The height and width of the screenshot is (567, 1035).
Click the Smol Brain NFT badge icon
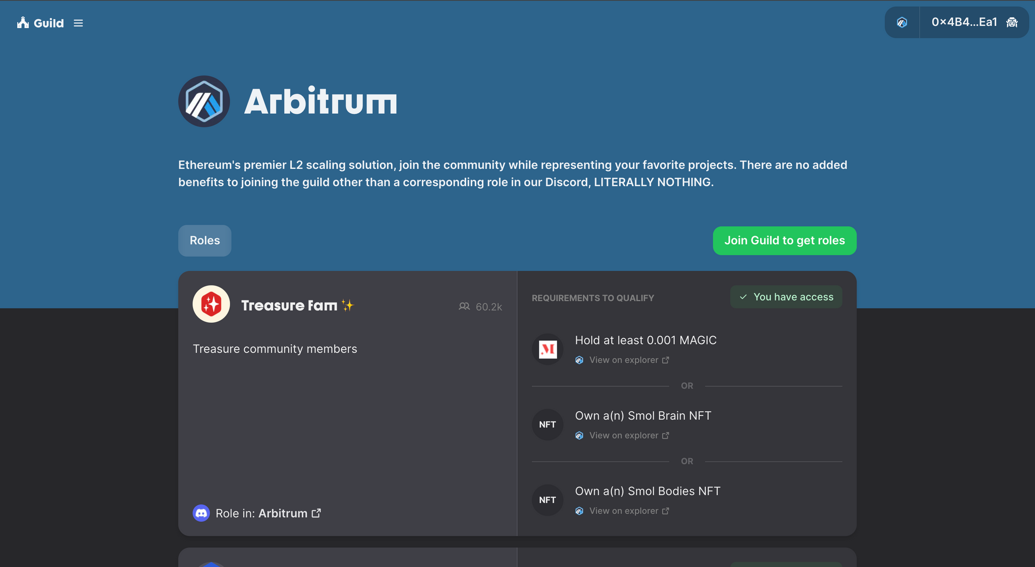click(548, 425)
